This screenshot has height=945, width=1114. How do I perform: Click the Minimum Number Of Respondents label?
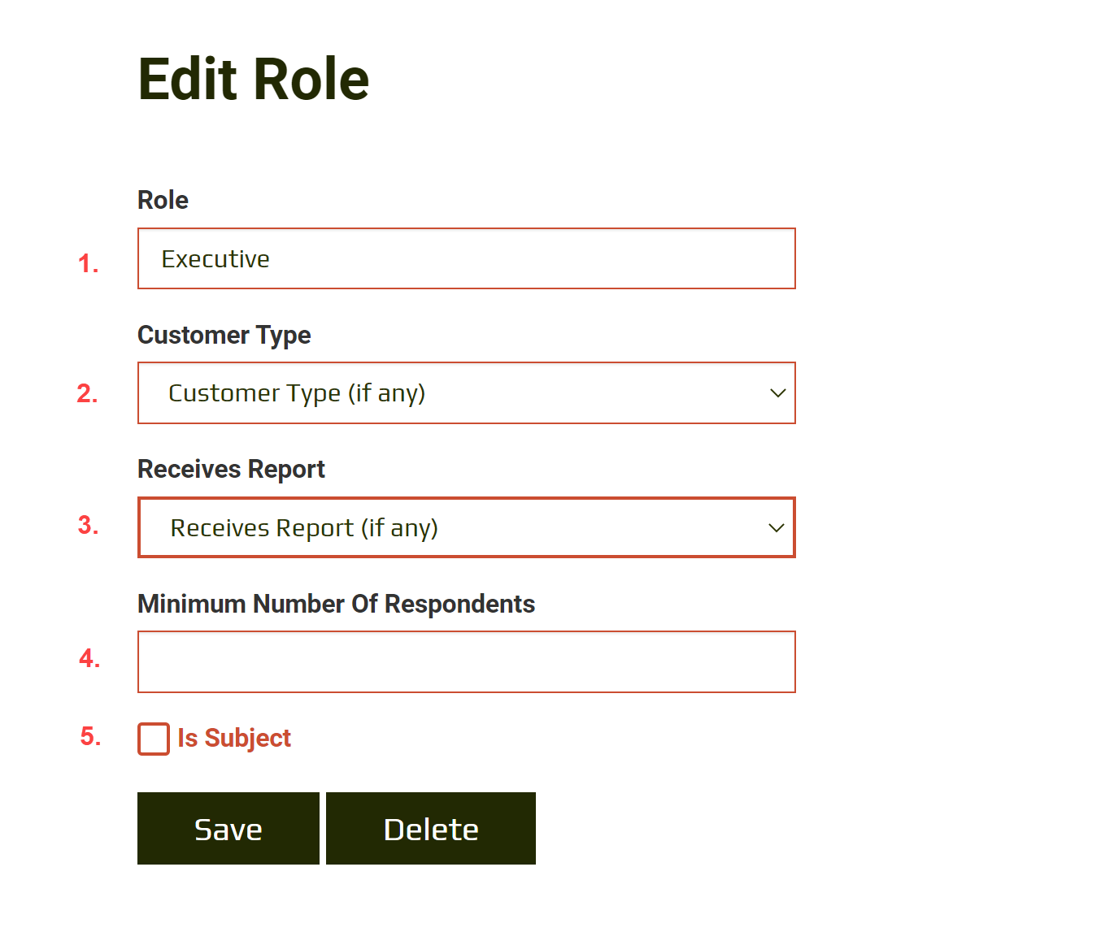point(336,604)
